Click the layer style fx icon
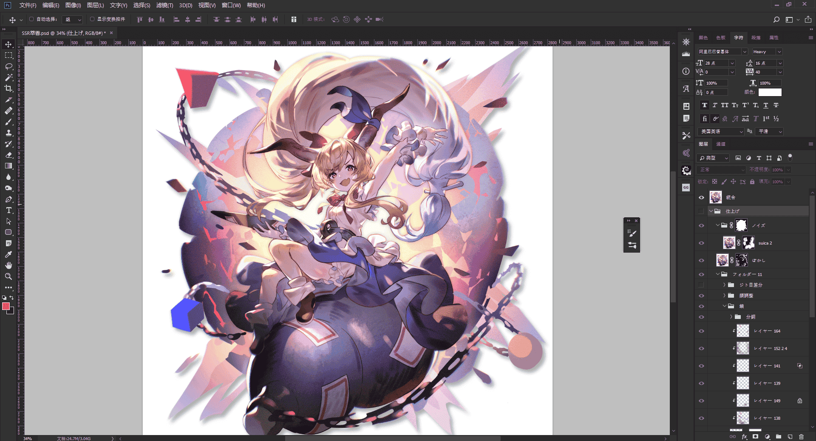816x441 pixels. point(744,437)
